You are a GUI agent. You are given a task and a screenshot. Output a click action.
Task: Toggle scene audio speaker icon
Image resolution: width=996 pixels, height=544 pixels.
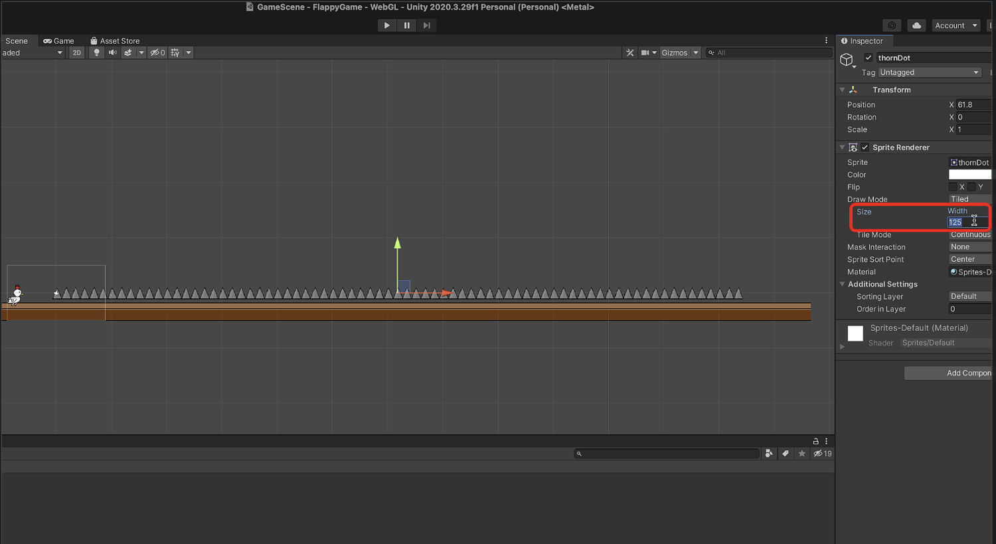click(112, 52)
